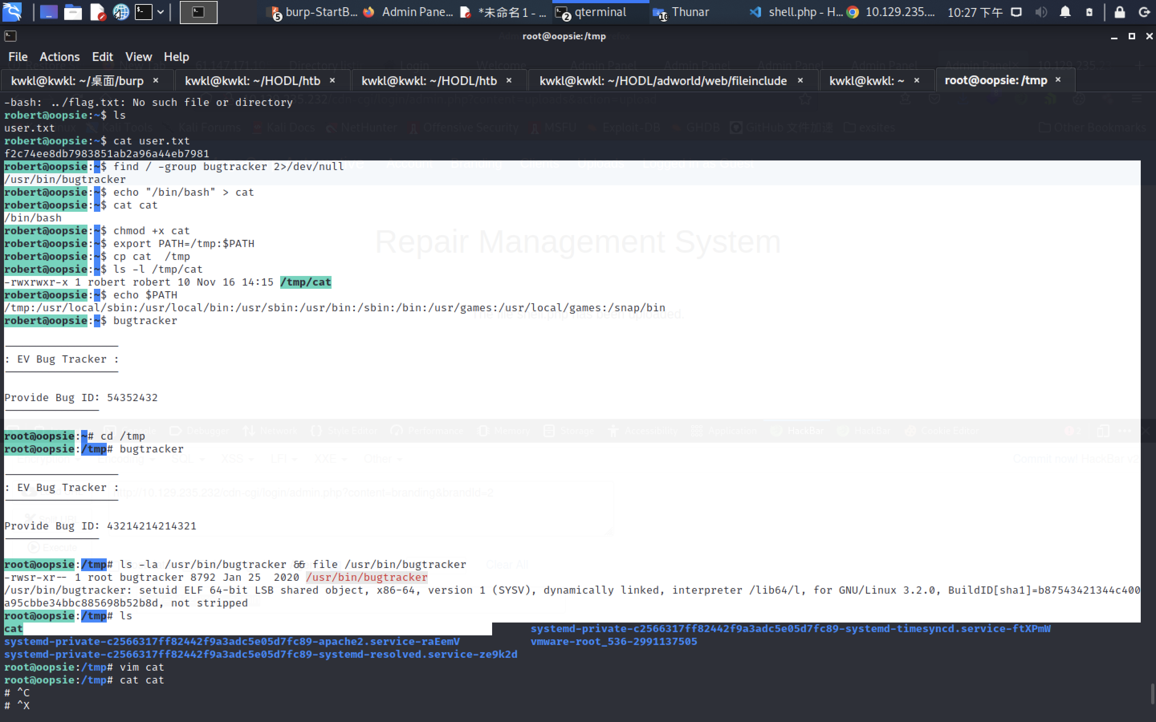Click the display icon in the system tray
This screenshot has height=722, width=1156.
pyautogui.click(x=1016, y=12)
